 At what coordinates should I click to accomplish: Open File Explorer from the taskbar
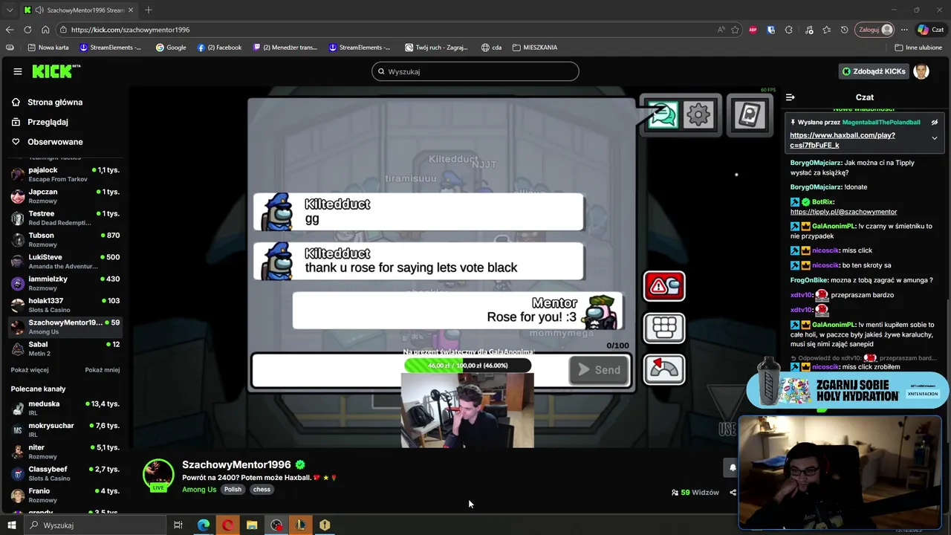[x=252, y=525]
